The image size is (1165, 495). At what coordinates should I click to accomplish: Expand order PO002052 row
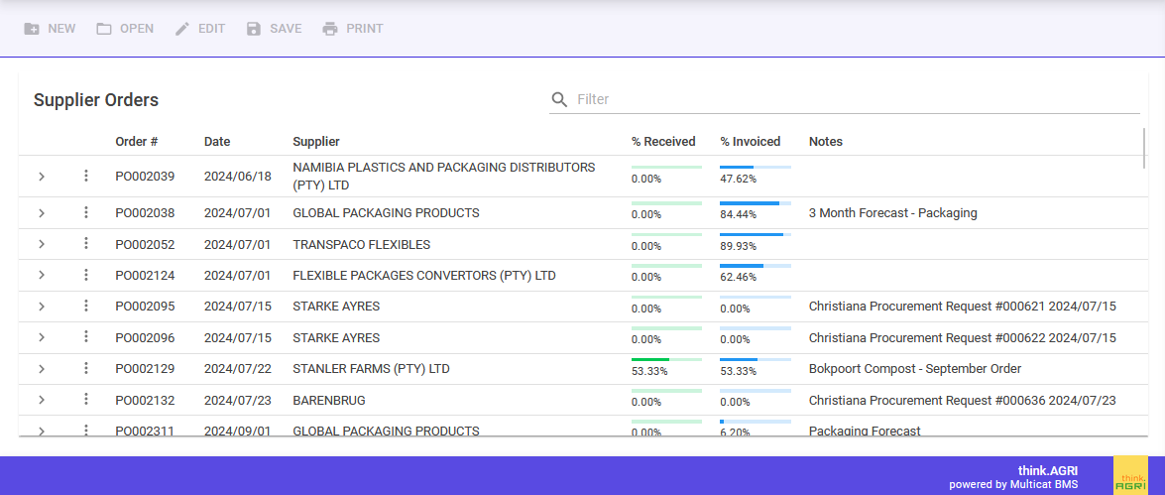coord(42,245)
